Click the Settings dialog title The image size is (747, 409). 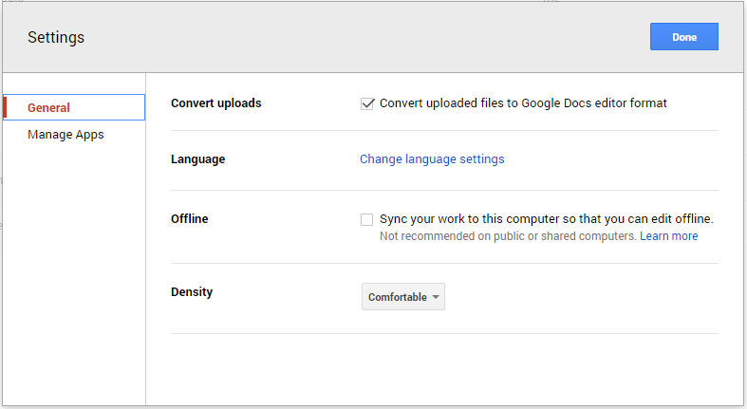(56, 38)
